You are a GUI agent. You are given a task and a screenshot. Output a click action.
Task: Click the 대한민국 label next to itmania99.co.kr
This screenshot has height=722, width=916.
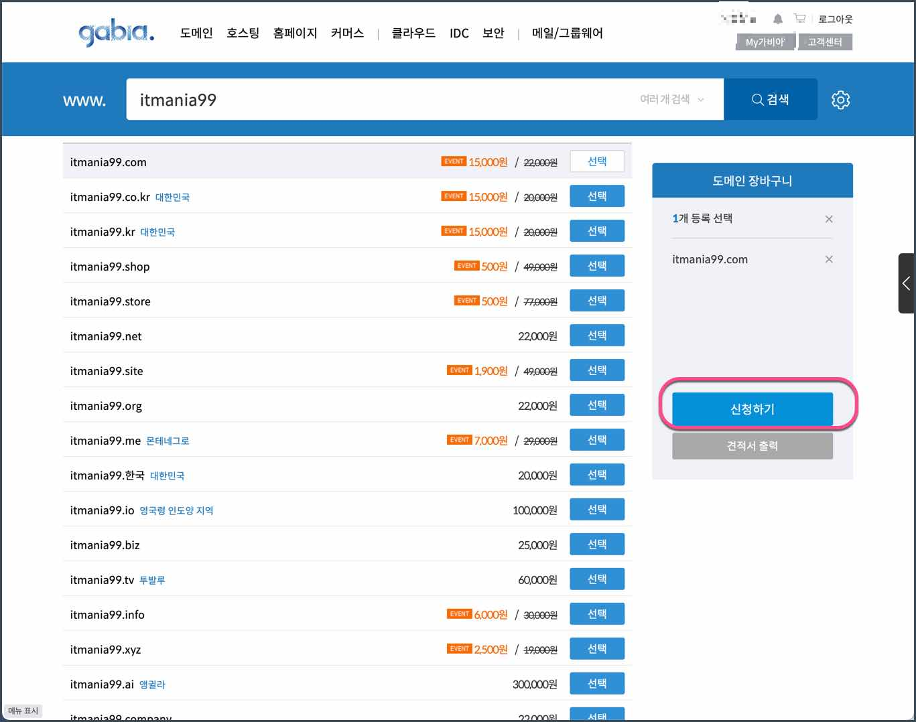point(172,198)
